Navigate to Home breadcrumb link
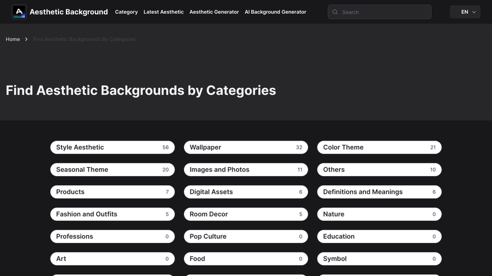 (13, 39)
